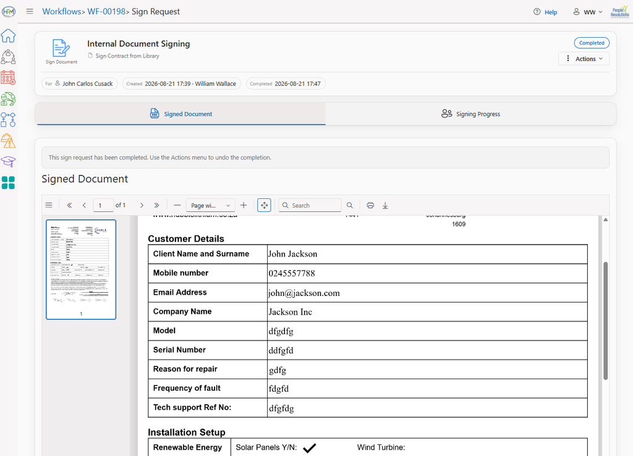Print the signed document
Image resolution: width=633 pixels, height=456 pixels.
(x=370, y=205)
